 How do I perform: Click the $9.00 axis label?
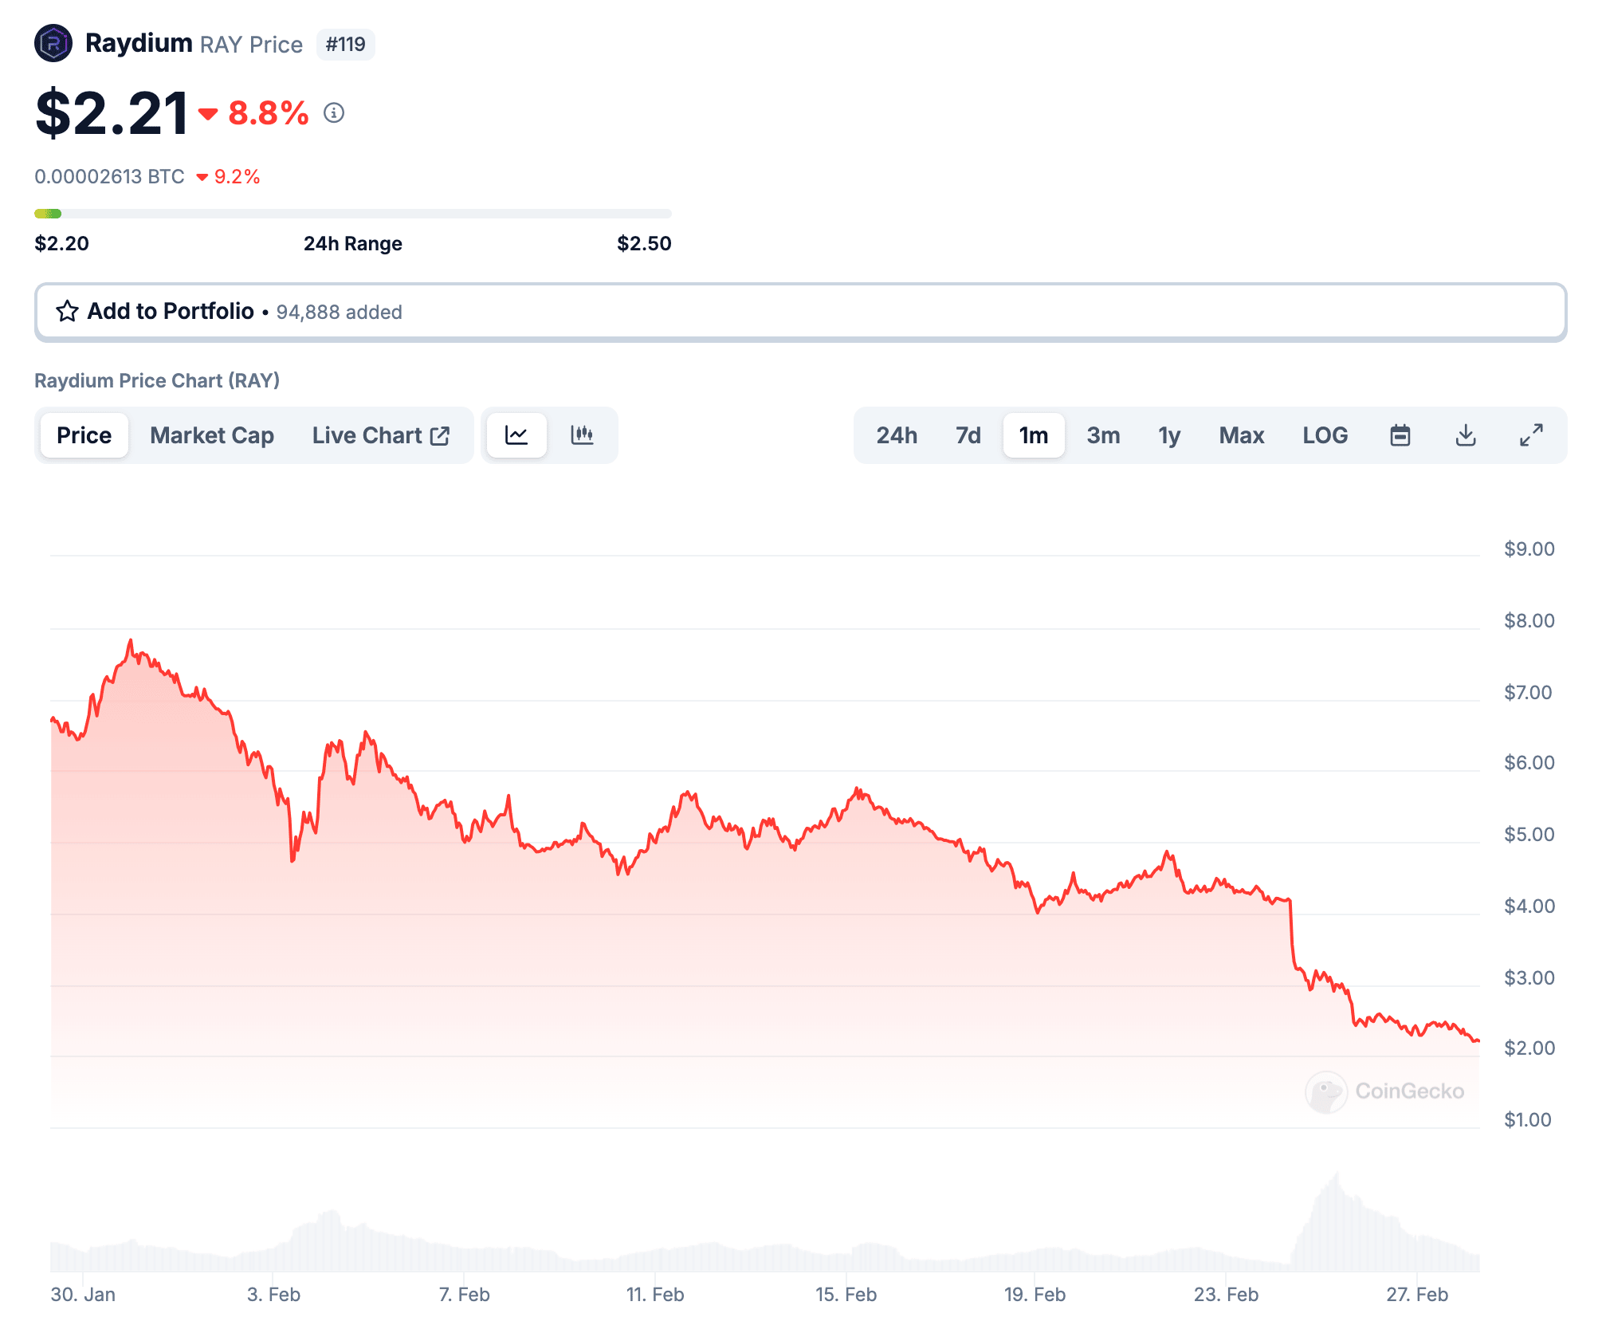pos(1529,549)
